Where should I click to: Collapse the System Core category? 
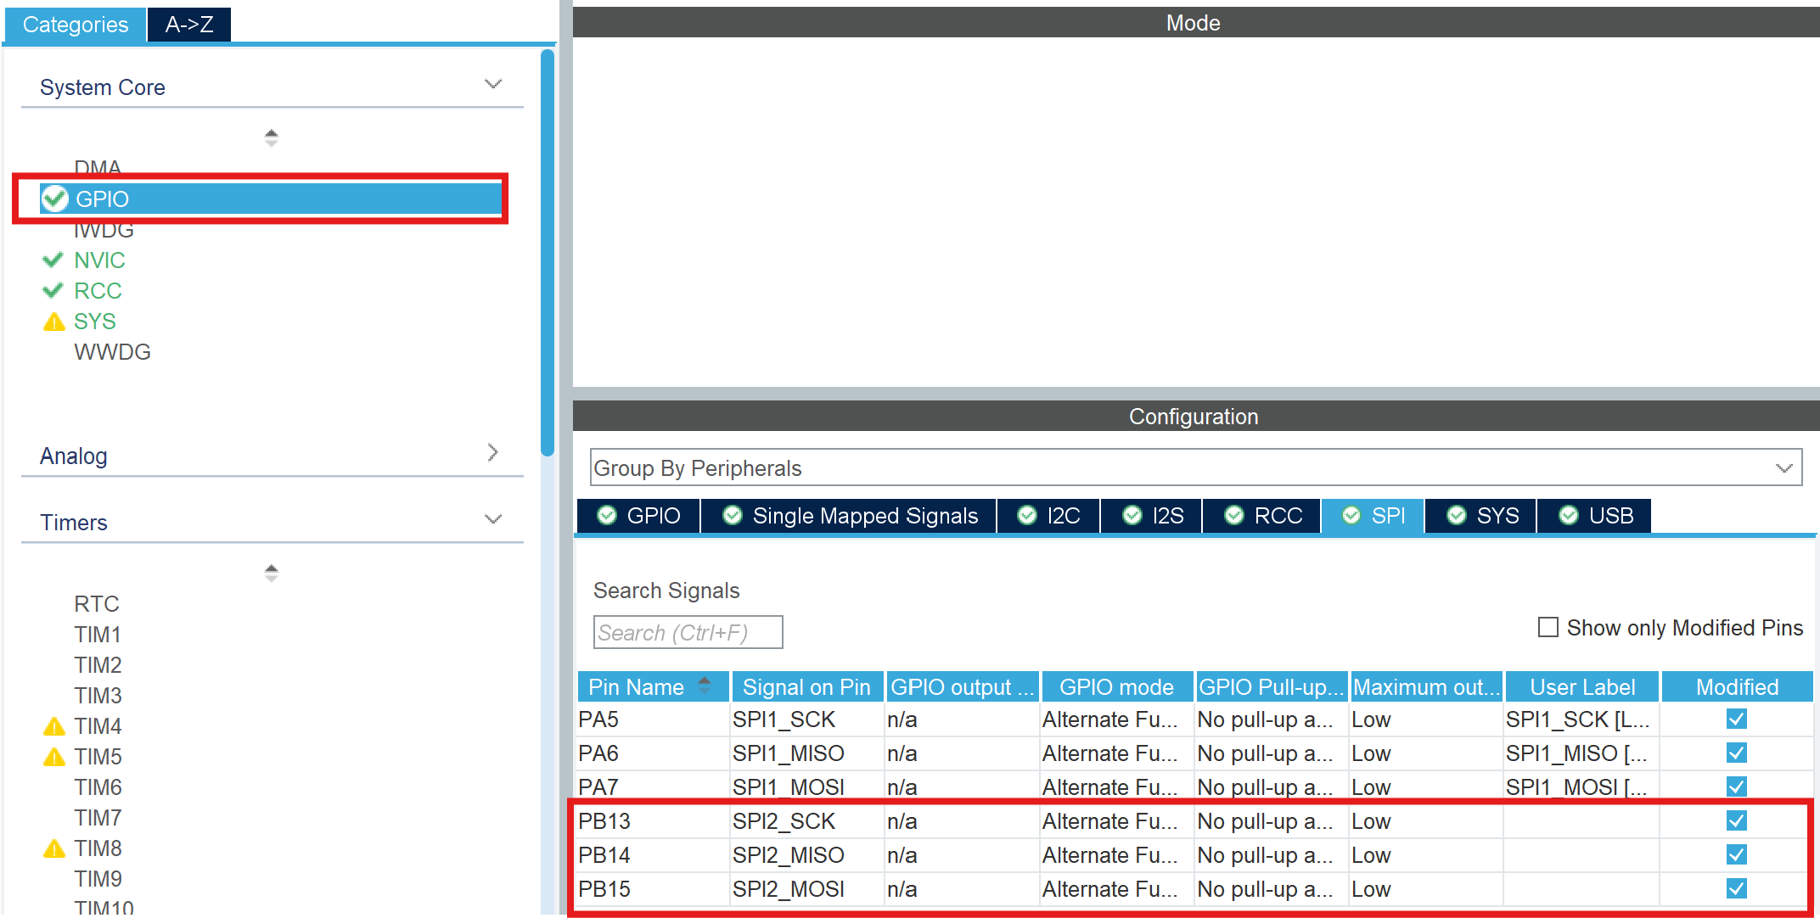pyautogui.click(x=492, y=84)
